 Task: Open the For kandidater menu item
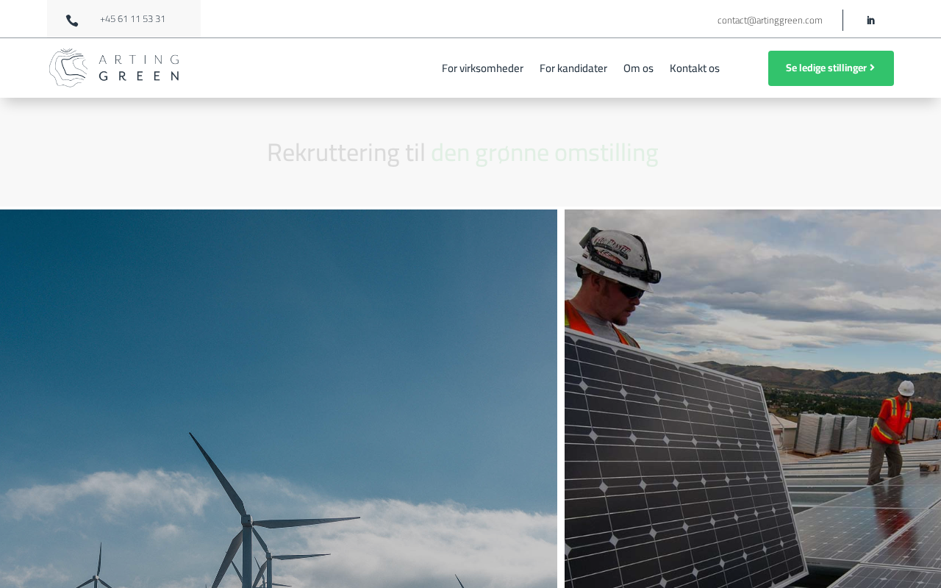(573, 68)
